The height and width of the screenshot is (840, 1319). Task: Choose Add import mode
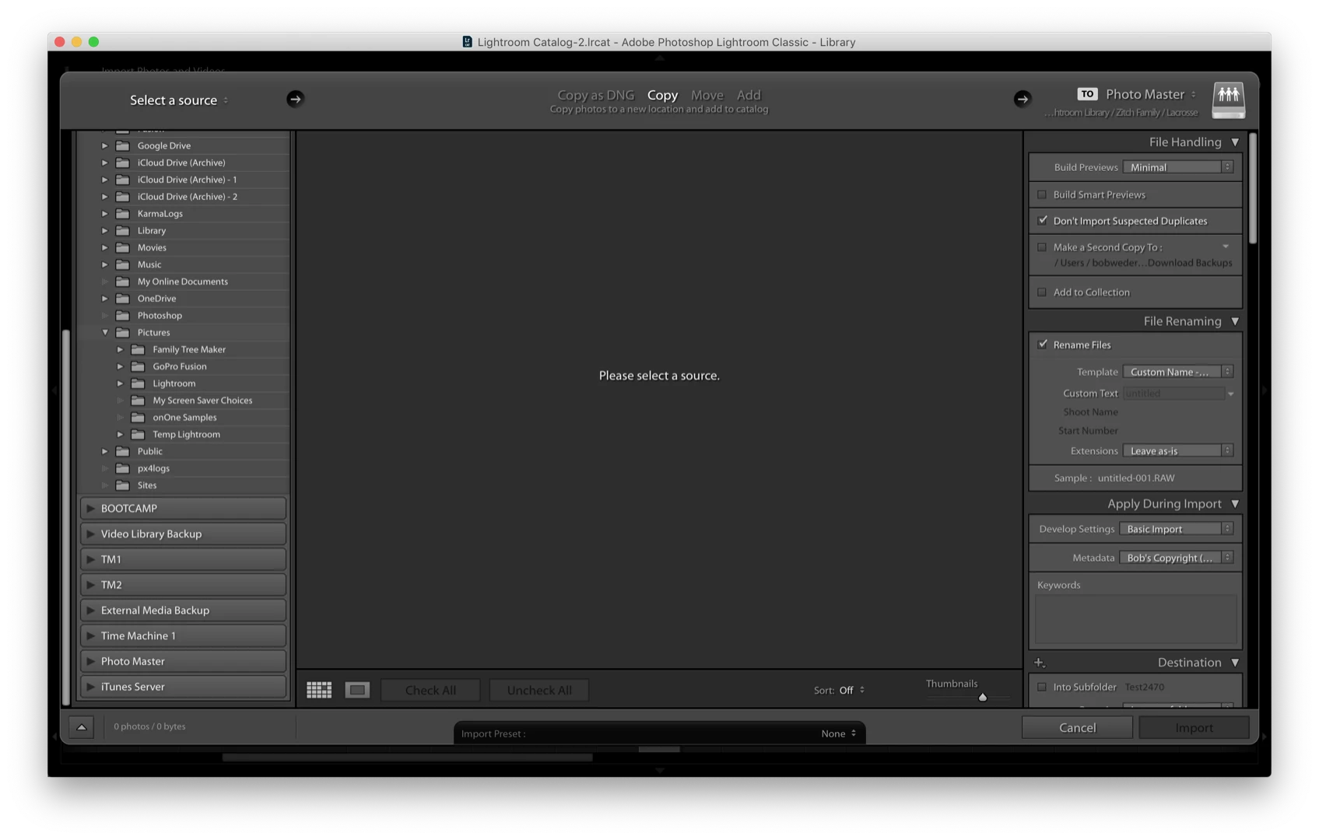tap(749, 95)
